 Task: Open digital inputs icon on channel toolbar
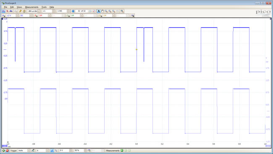[132, 15]
